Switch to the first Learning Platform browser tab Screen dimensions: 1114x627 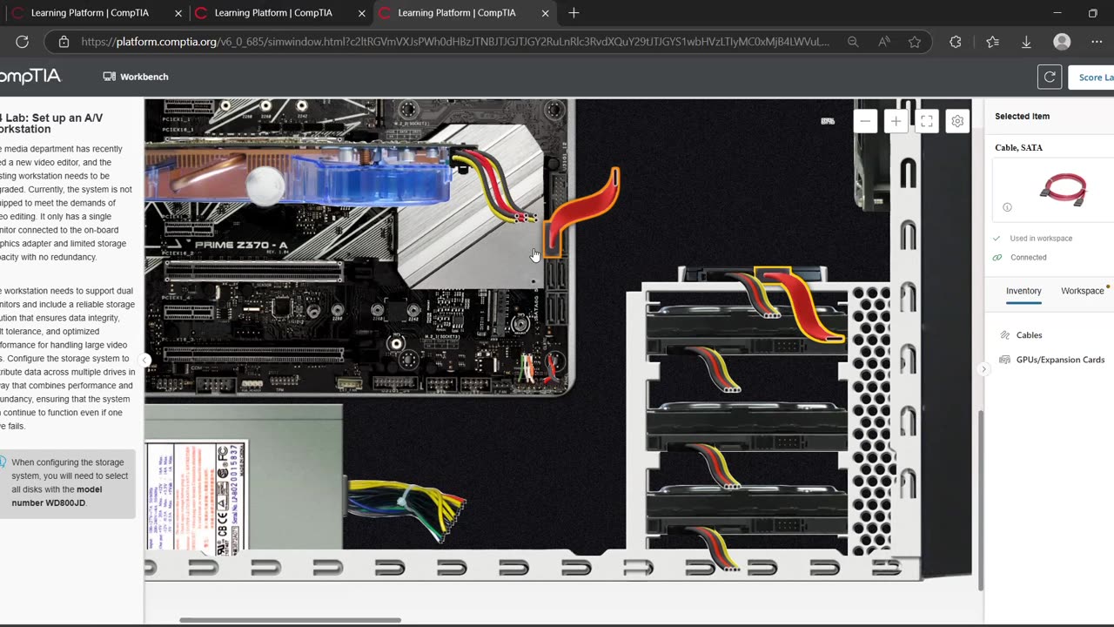(x=90, y=13)
